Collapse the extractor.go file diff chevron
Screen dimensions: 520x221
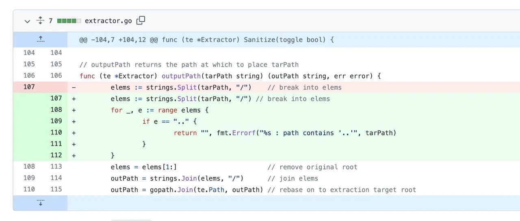(27, 21)
